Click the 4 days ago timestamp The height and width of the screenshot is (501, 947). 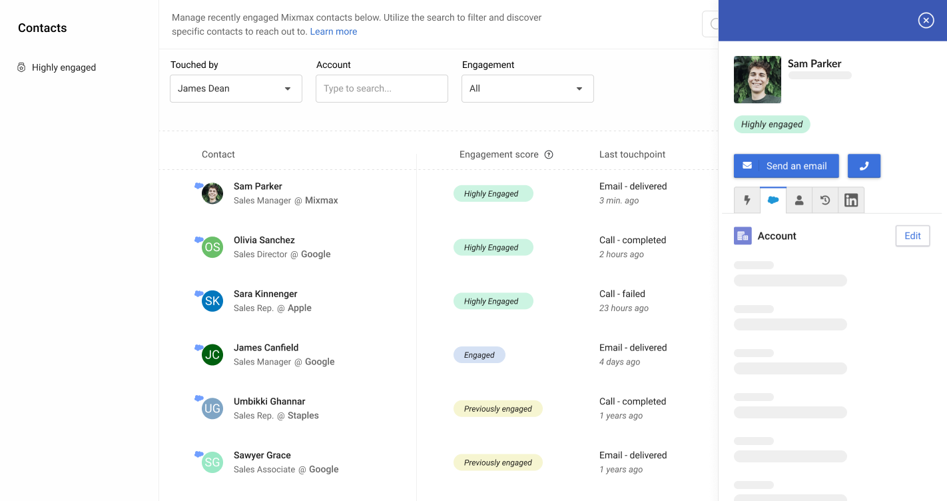pyautogui.click(x=619, y=362)
